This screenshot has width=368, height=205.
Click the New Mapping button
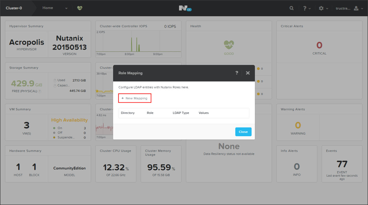[135, 98]
